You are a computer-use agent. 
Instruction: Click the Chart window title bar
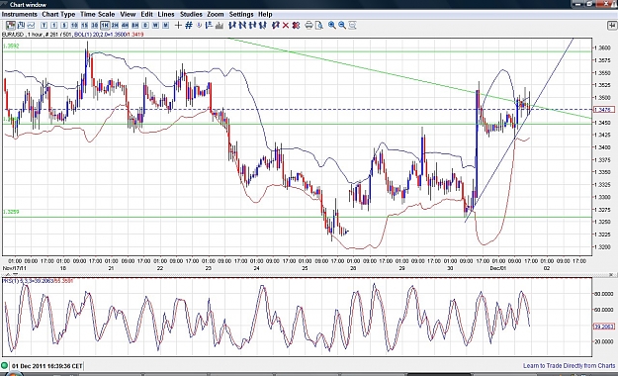tap(309, 4)
